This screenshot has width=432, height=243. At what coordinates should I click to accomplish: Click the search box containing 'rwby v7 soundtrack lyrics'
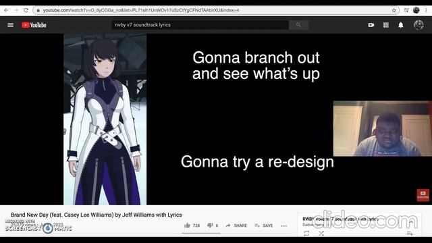[200, 25]
